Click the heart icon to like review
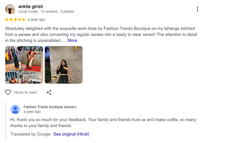This screenshot has width=229, height=143. pos(8,92)
